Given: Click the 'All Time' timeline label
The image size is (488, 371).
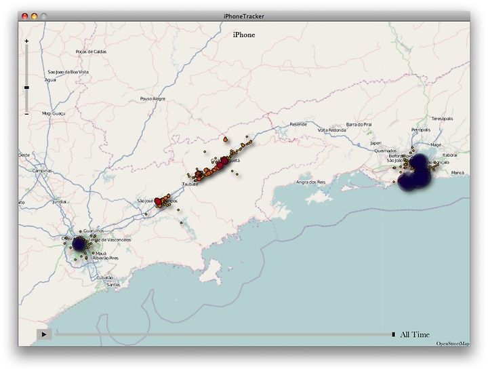Looking at the screenshot, I should tap(415, 334).
